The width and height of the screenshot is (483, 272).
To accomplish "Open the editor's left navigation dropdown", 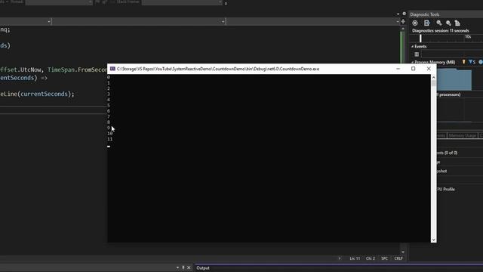I will pyautogui.click(x=49, y=22).
